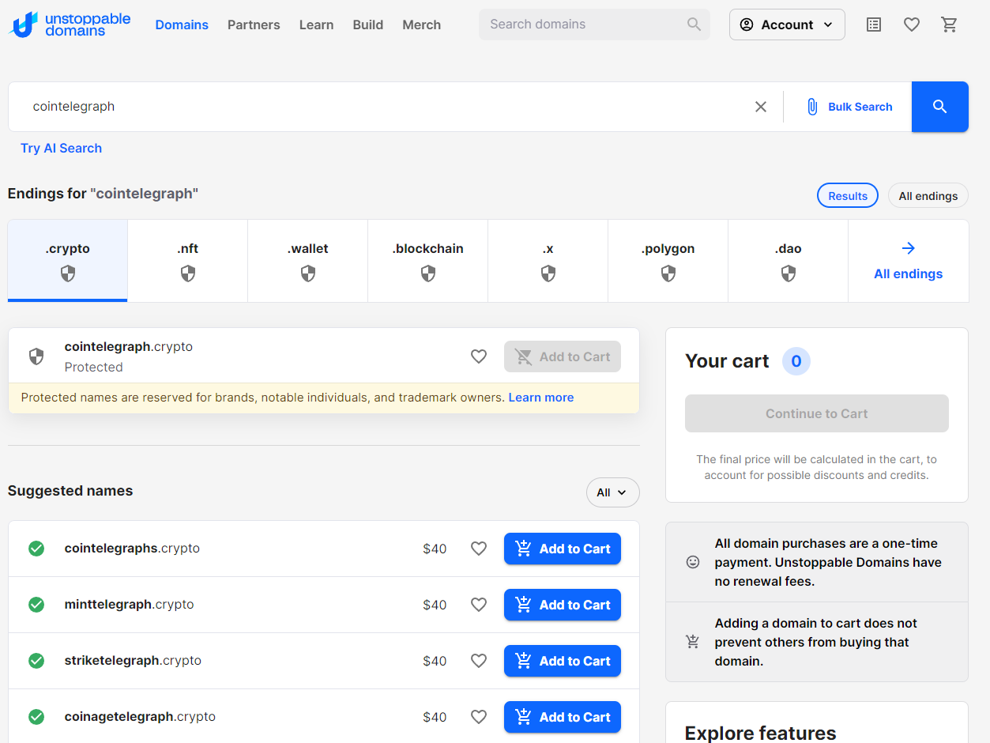Favorite coinagetelegraph.crypto with heart icon
Image resolution: width=990 pixels, height=743 pixels.
click(x=479, y=717)
